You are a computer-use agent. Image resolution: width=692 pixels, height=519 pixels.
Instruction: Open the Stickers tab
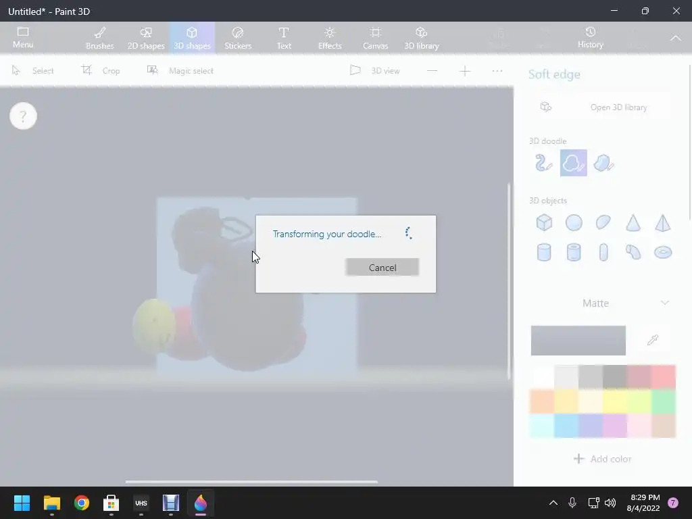tap(238, 39)
